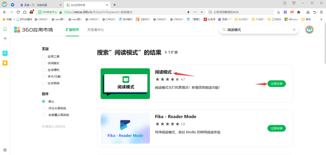Open the 7.26日 bookmarks folder
This screenshot has height=155, width=326.
tap(258, 19)
